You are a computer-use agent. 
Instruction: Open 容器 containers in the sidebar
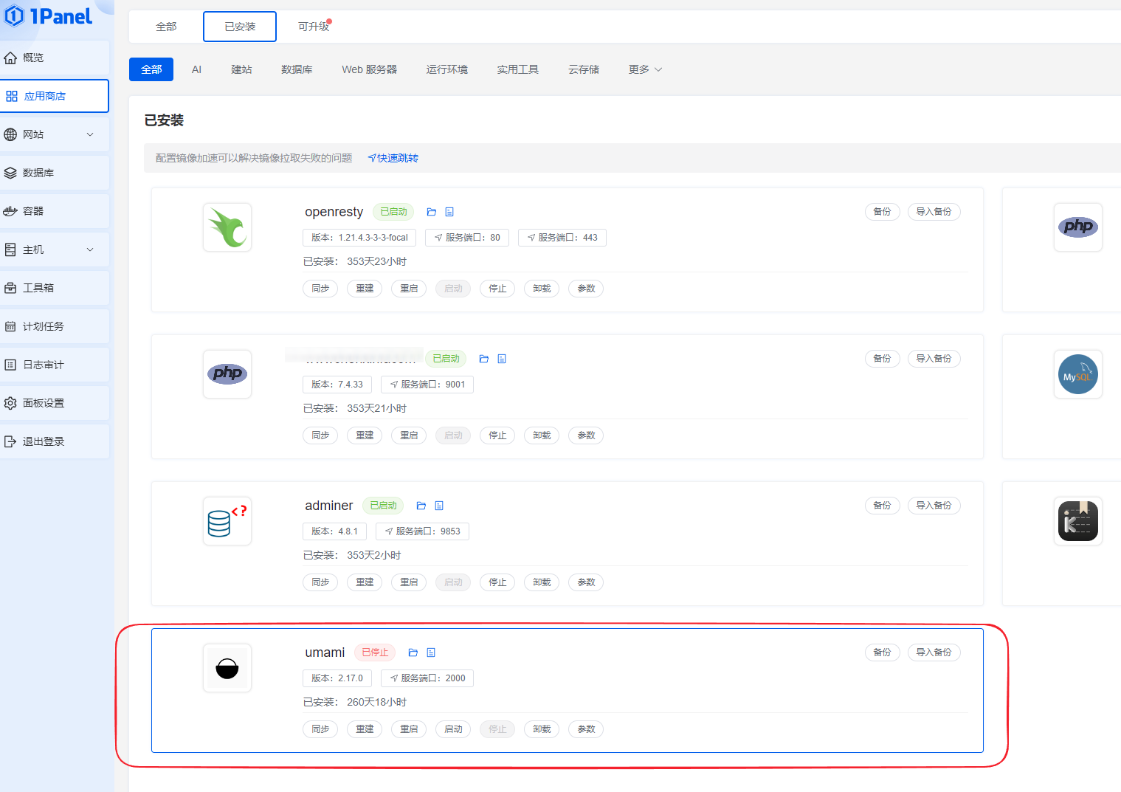55,211
